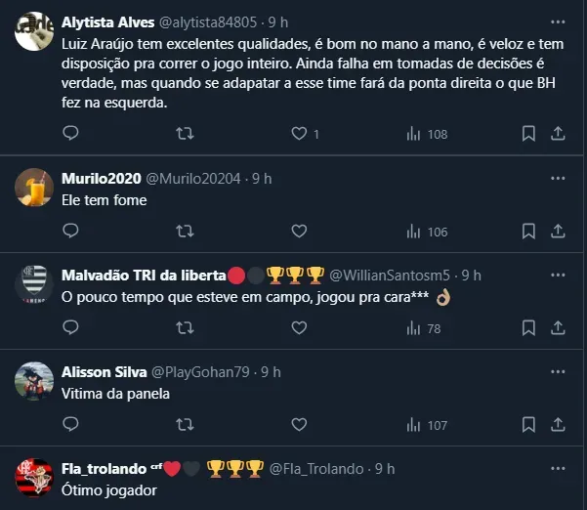Retweet the Alytista Alves post
Screen dimensions: 587x510
click(184, 134)
